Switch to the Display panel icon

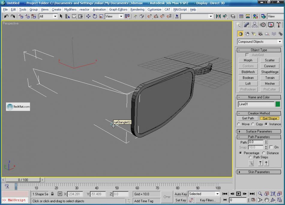point(271,25)
